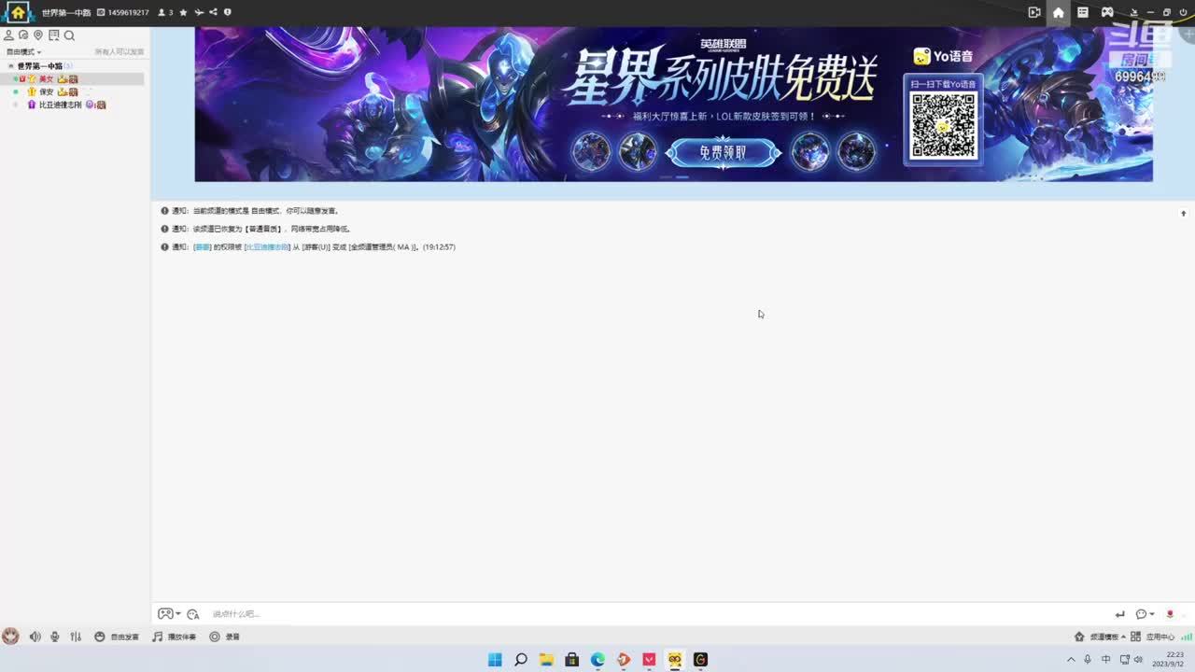Image resolution: width=1195 pixels, height=672 pixels.
Task: Click the emoji translate icon beside chat input
Action: [192, 614]
